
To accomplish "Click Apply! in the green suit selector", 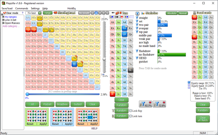I will (x=43, y=124).
